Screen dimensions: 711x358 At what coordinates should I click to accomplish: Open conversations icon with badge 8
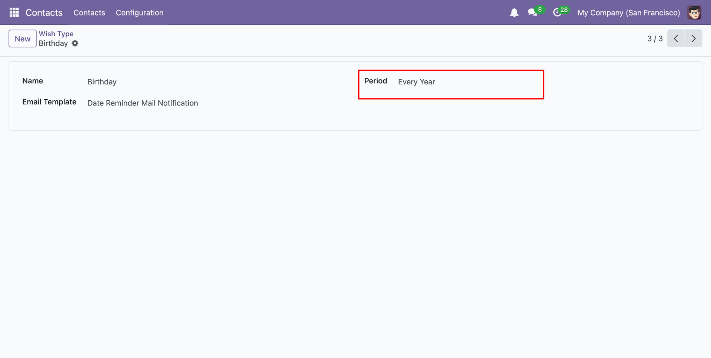533,13
